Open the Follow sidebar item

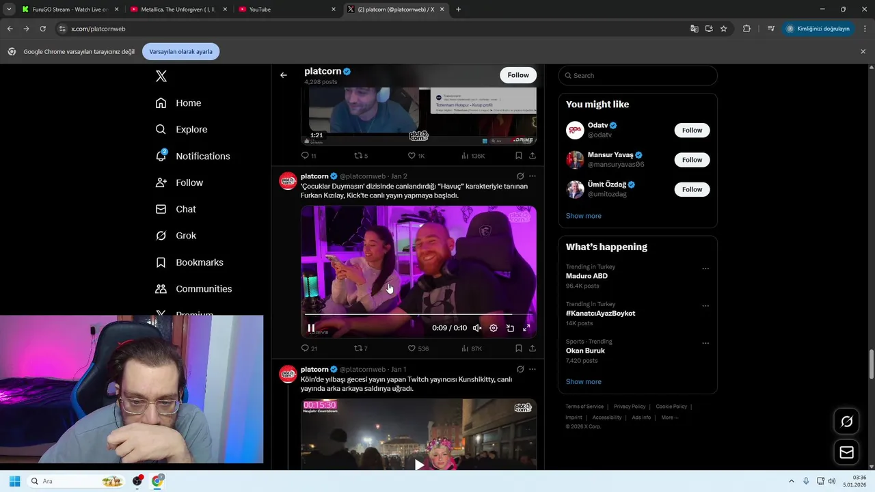(x=179, y=182)
